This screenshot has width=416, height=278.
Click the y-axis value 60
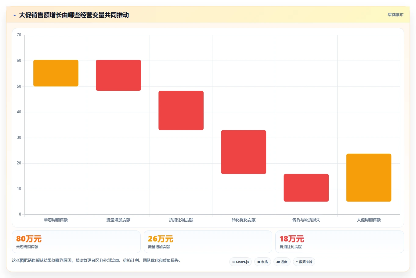pyautogui.click(x=19, y=61)
